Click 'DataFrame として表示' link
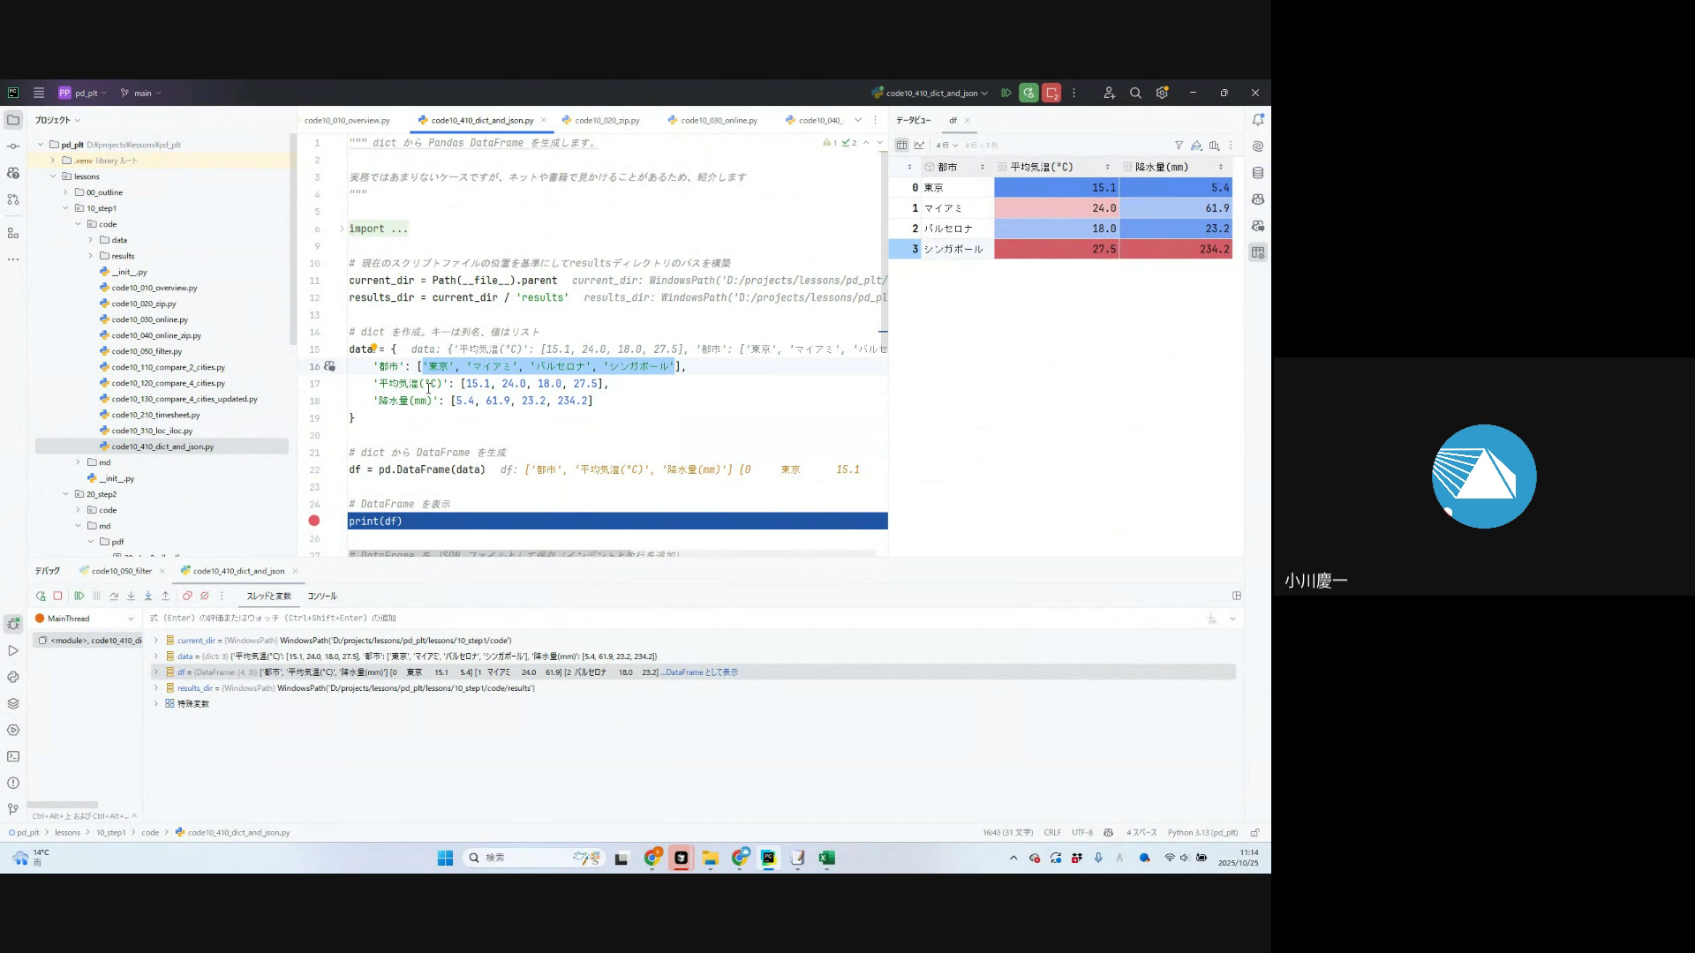This screenshot has height=953, width=1695. point(702,672)
